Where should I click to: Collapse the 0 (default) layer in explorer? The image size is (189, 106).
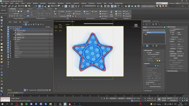pyautogui.click(x=11, y=29)
